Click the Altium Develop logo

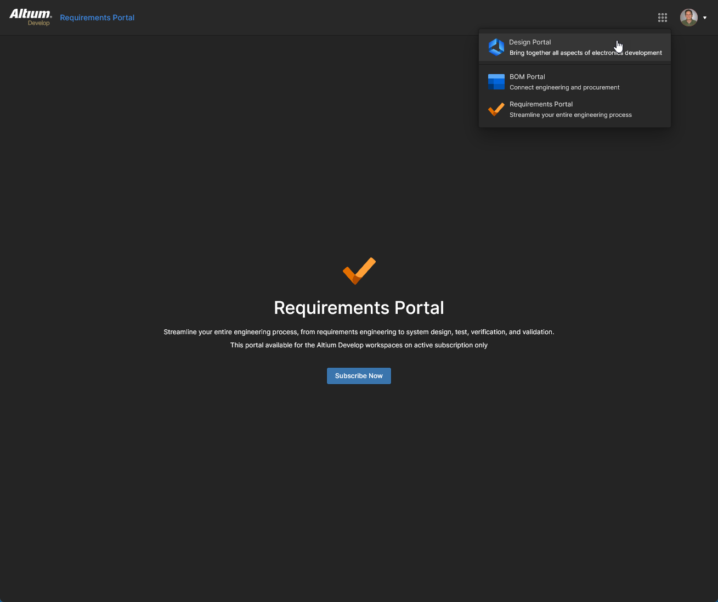point(31,17)
